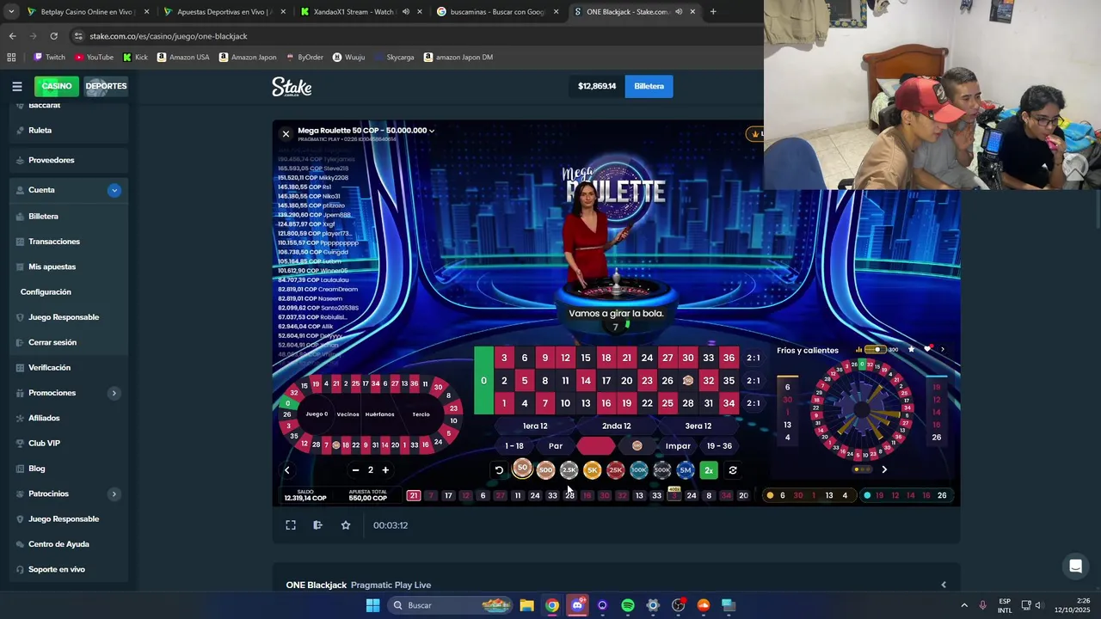This screenshot has width=1101, height=619.
Task: Open Twitch bookmark in bookmarks bar
Action: pos(49,58)
